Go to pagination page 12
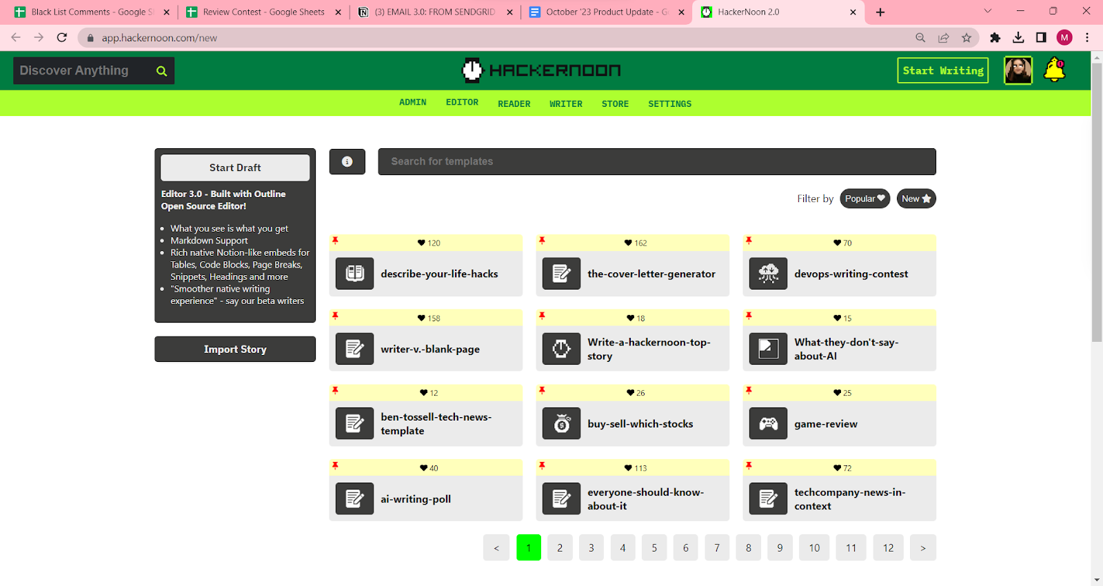Screen dimensions: 1103x586 click(888, 547)
